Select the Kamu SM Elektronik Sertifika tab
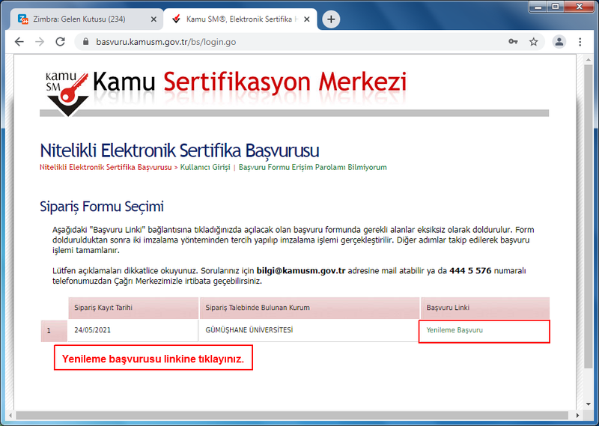 coord(240,19)
